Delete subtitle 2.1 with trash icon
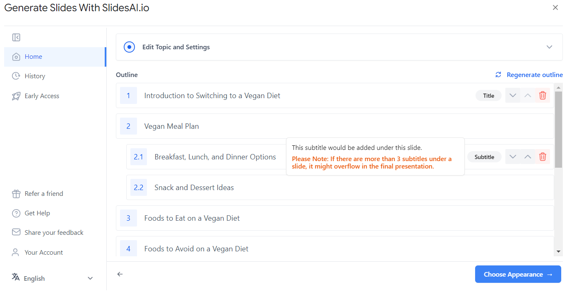Screen dimensions: 567x294 (543, 157)
